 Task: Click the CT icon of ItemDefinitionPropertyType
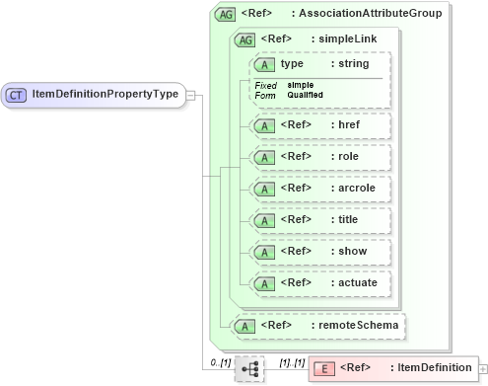[x=16, y=96]
